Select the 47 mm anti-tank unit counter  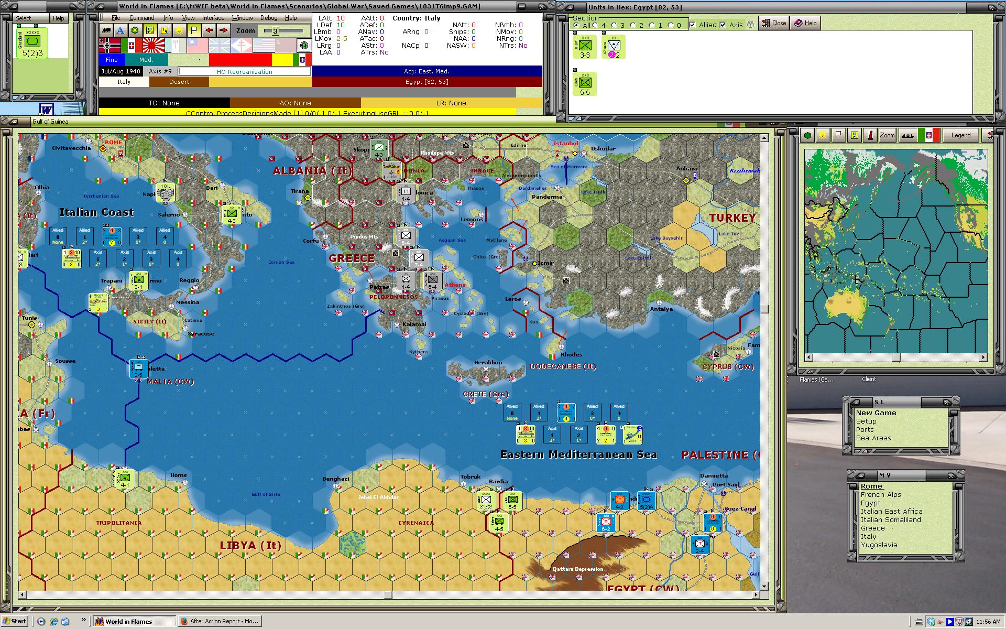click(x=614, y=47)
